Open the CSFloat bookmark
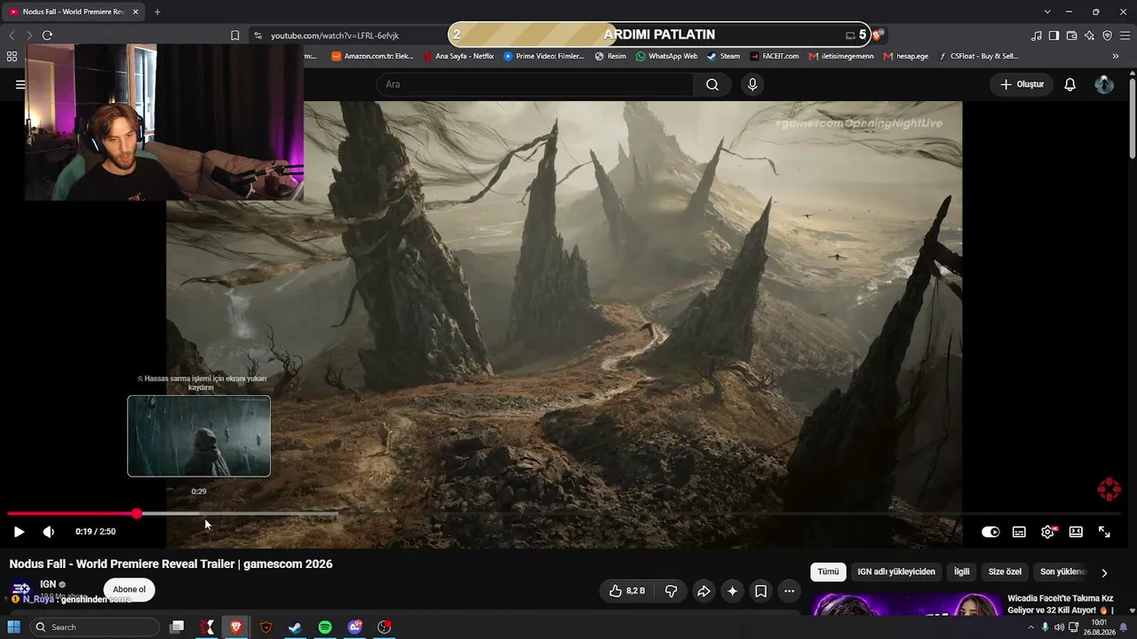The image size is (1137, 639). click(x=978, y=56)
